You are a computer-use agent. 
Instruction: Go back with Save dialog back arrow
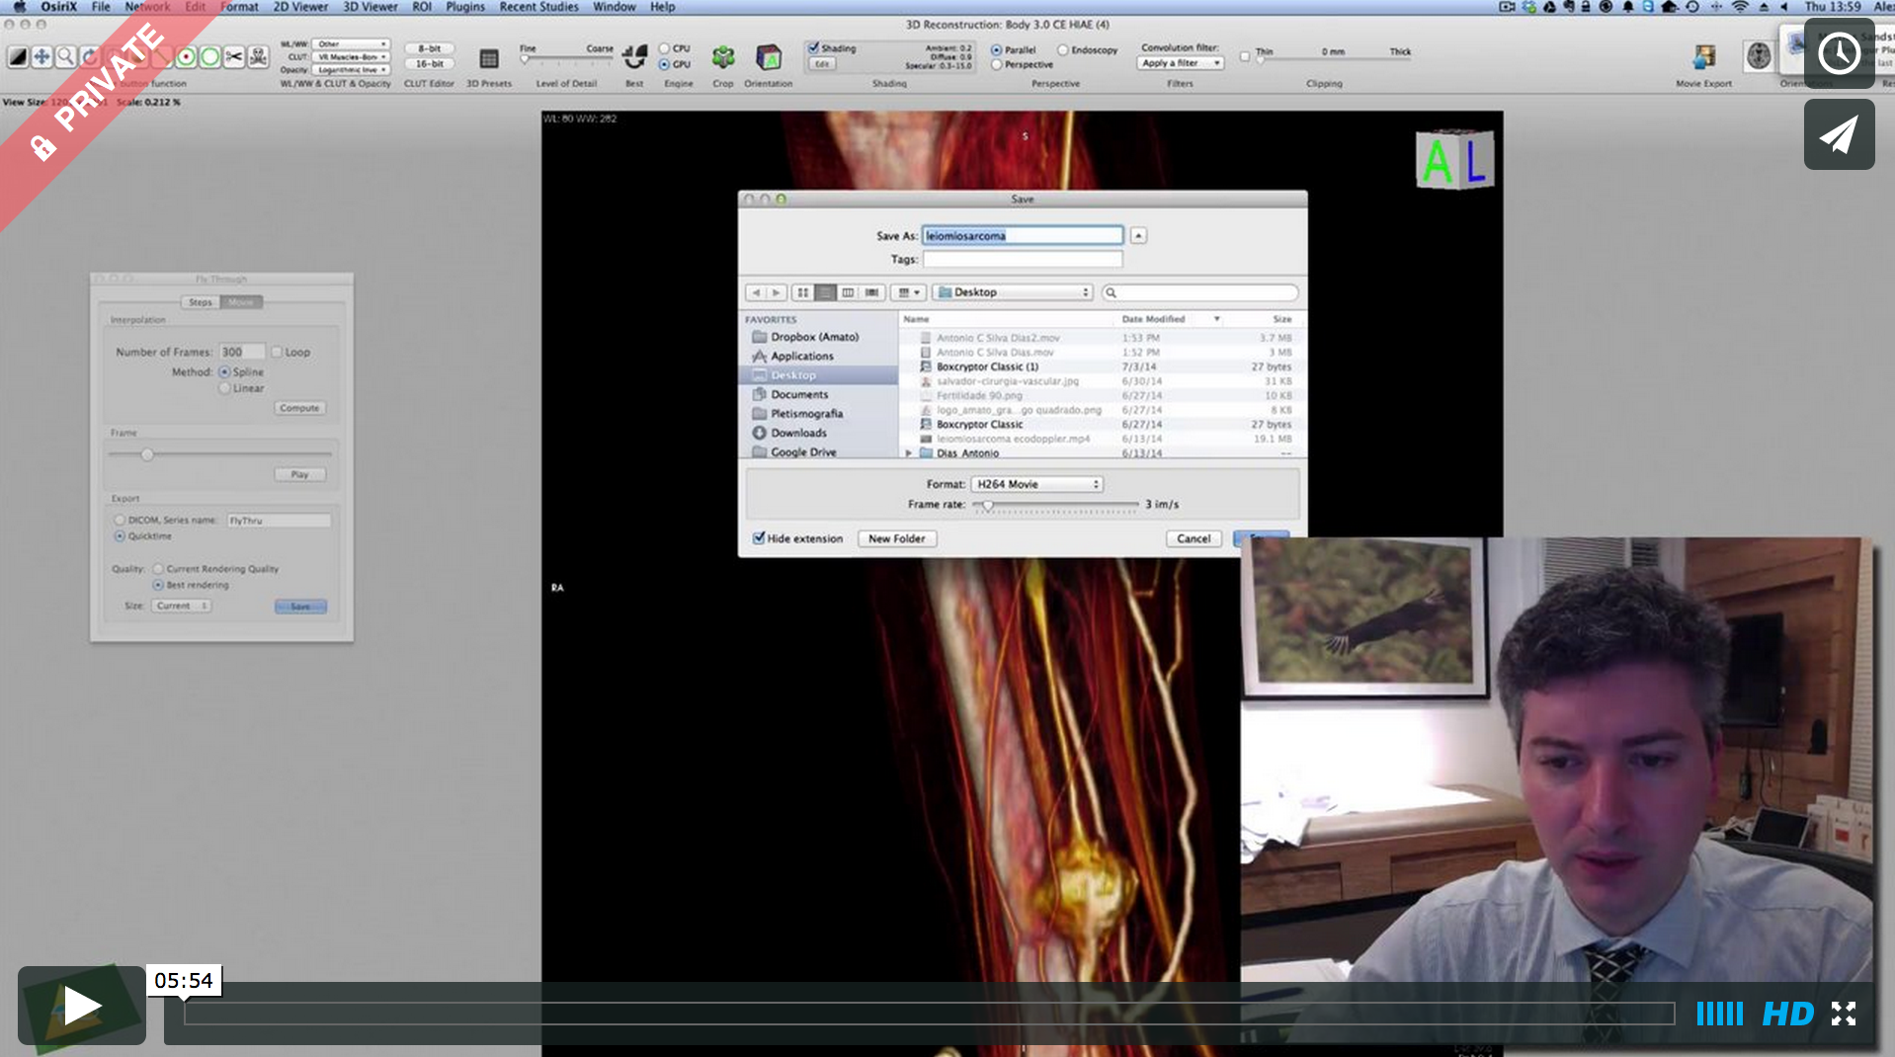[x=756, y=292]
